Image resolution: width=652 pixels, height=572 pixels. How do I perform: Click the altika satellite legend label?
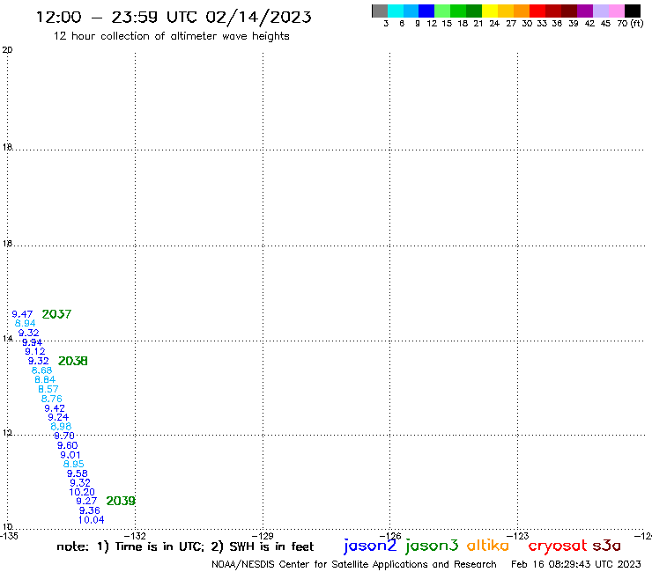(x=488, y=545)
